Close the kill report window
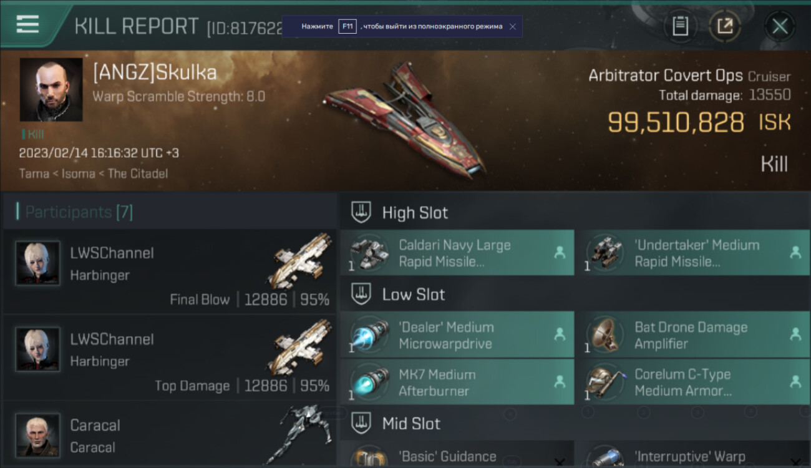811x468 pixels. coord(780,26)
